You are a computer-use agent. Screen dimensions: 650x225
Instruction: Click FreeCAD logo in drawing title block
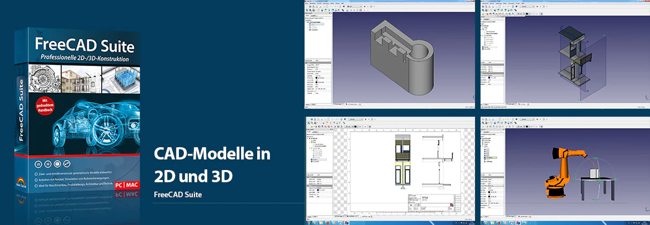(452, 204)
